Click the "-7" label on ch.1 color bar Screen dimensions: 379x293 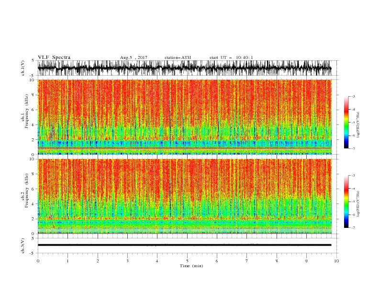coord(353,148)
